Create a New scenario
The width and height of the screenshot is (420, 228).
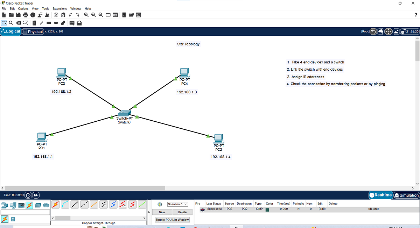tap(161, 212)
